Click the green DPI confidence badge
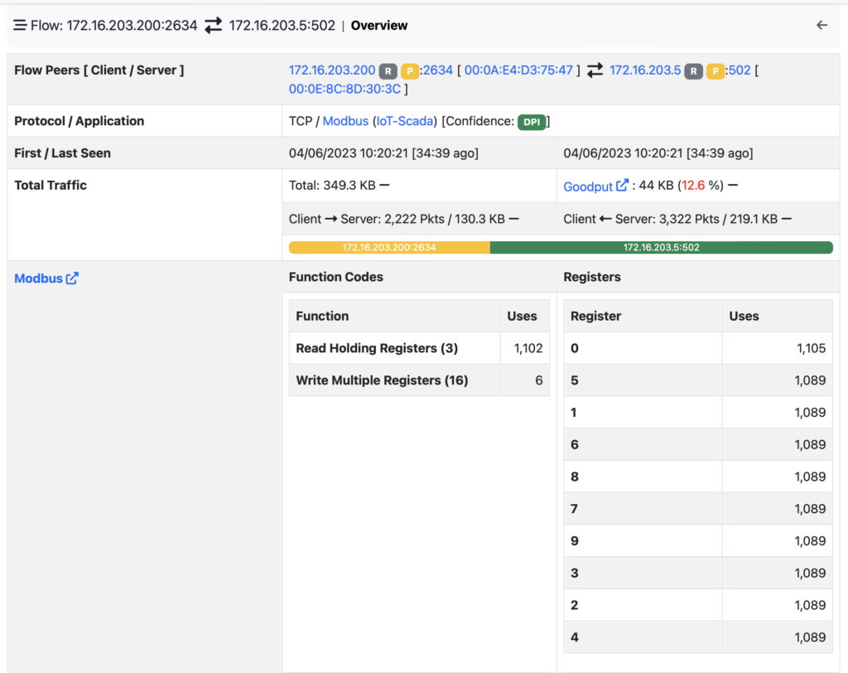The height and width of the screenshot is (673, 848). pos(531,122)
